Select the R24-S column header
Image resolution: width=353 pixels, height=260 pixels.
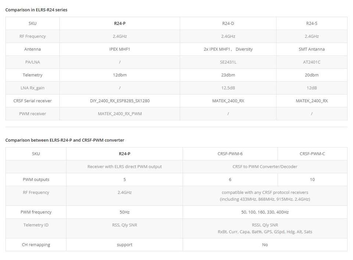point(311,24)
